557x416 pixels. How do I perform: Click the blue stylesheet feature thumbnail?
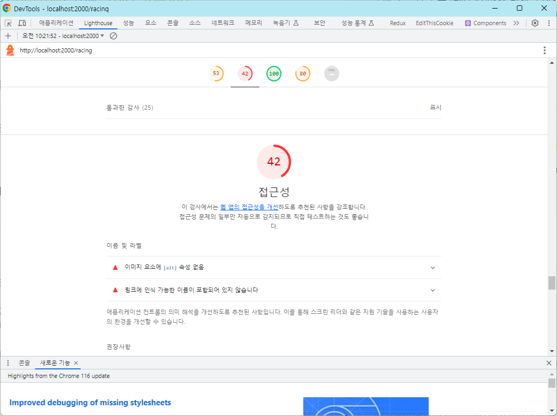pos(366,406)
